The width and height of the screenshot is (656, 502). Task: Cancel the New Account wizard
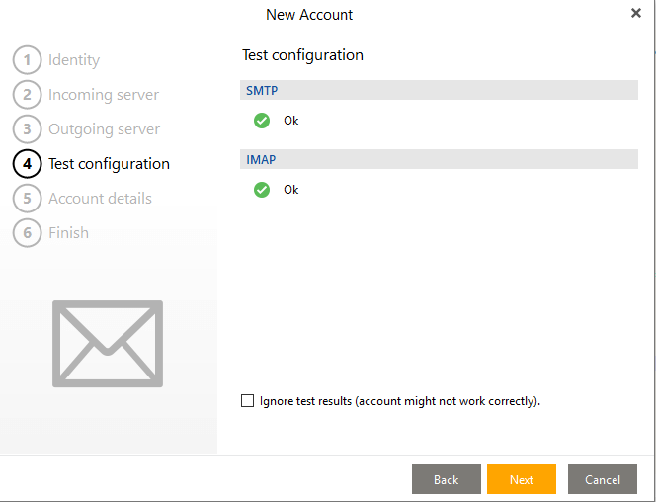(603, 479)
